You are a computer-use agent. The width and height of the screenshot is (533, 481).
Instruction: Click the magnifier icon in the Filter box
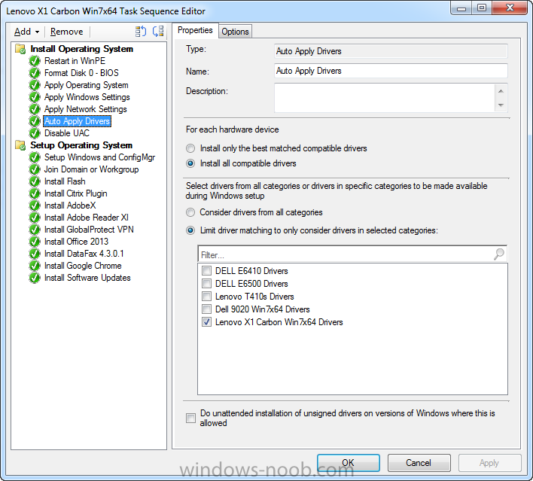point(498,254)
